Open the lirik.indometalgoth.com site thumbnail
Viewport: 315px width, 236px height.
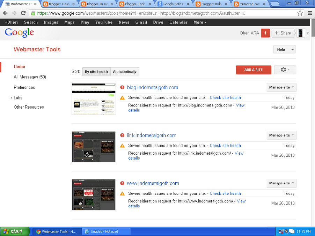click(94, 147)
